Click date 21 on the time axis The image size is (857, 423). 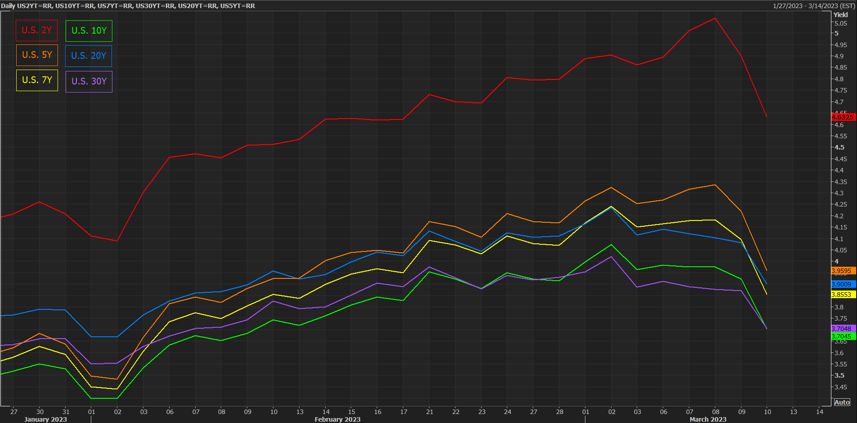pyautogui.click(x=430, y=412)
